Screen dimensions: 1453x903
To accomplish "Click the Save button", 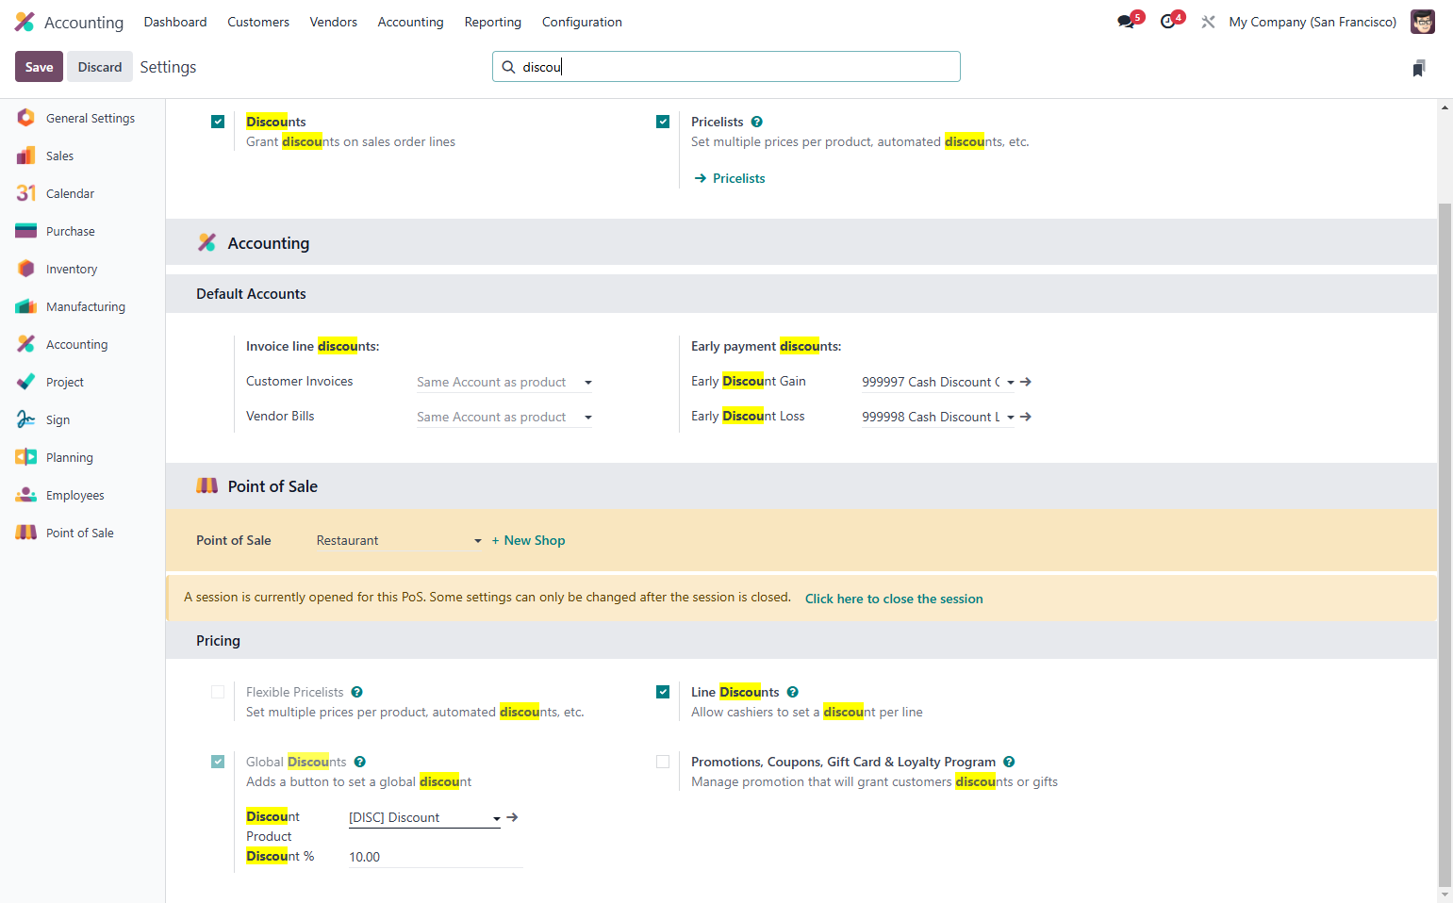I will pos(39,67).
